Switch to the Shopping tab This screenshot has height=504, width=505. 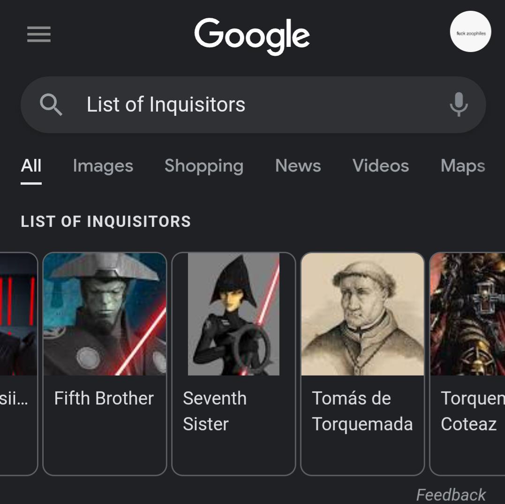tap(204, 165)
